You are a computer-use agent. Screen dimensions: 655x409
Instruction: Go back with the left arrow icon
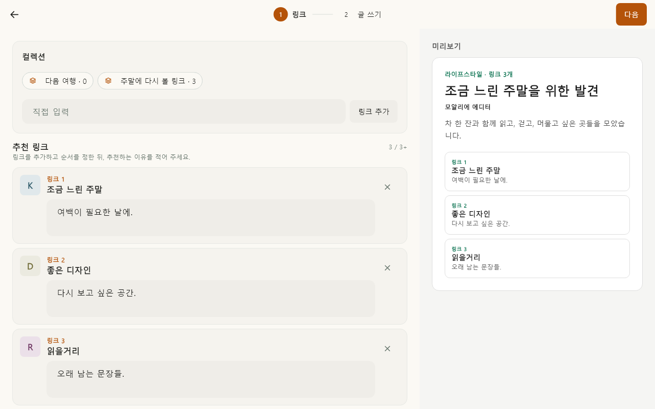[x=14, y=14]
